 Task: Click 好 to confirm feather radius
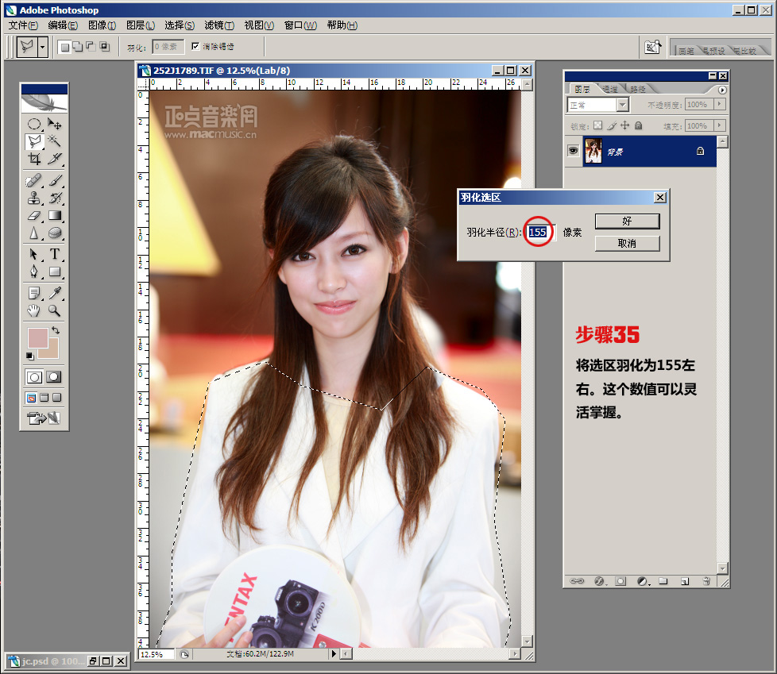[627, 221]
